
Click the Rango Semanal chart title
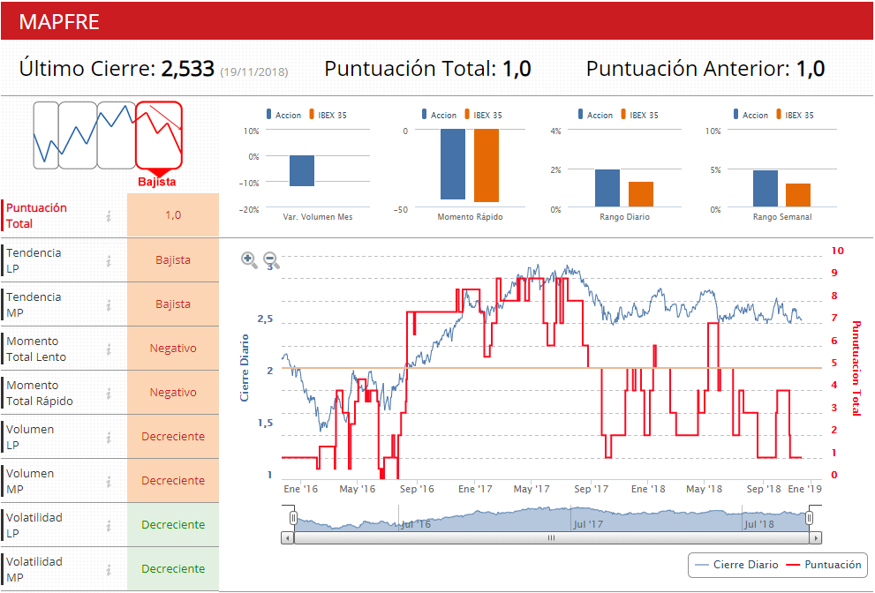tap(782, 217)
